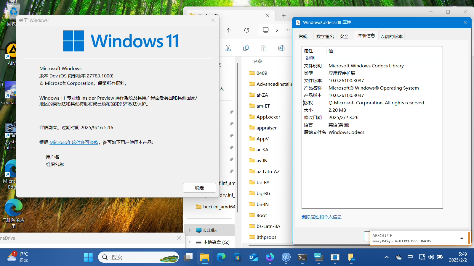Open Firefox Nightly from the taskbar

(x=270, y=257)
